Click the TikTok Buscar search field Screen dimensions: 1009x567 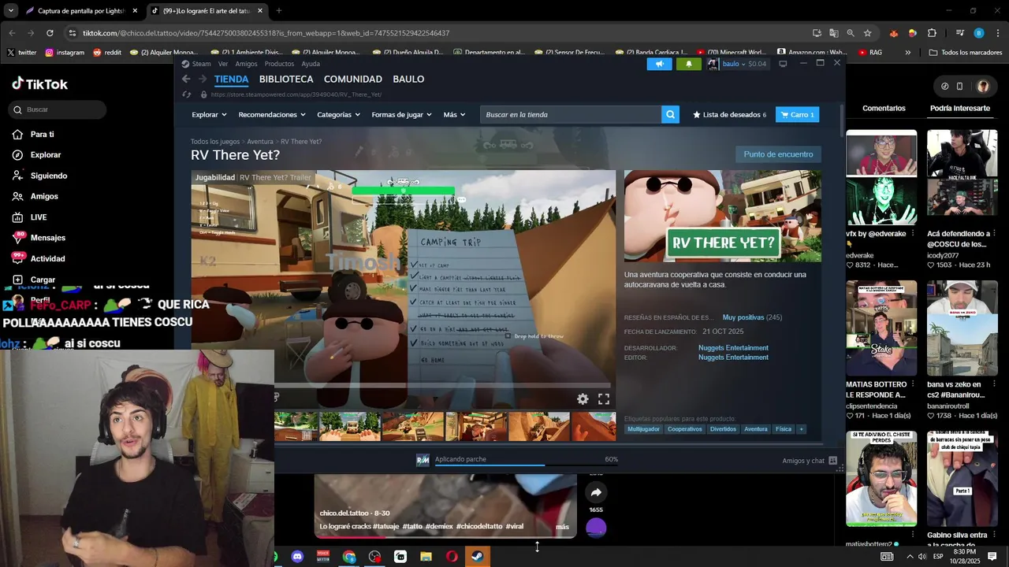click(x=58, y=109)
